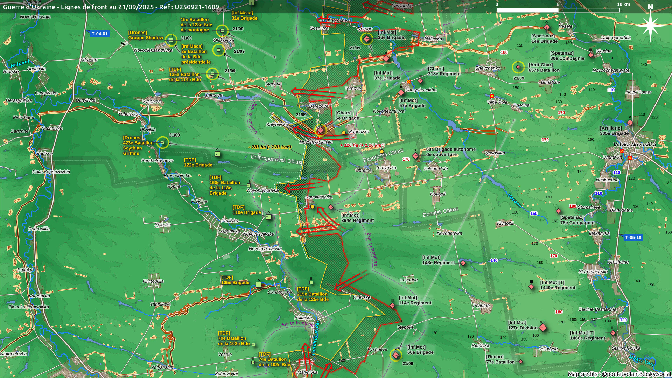Screen dimensions: 672x378
Task: Click the 36e Brigade red diamond unit icon
Action: (x=366, y=38)
